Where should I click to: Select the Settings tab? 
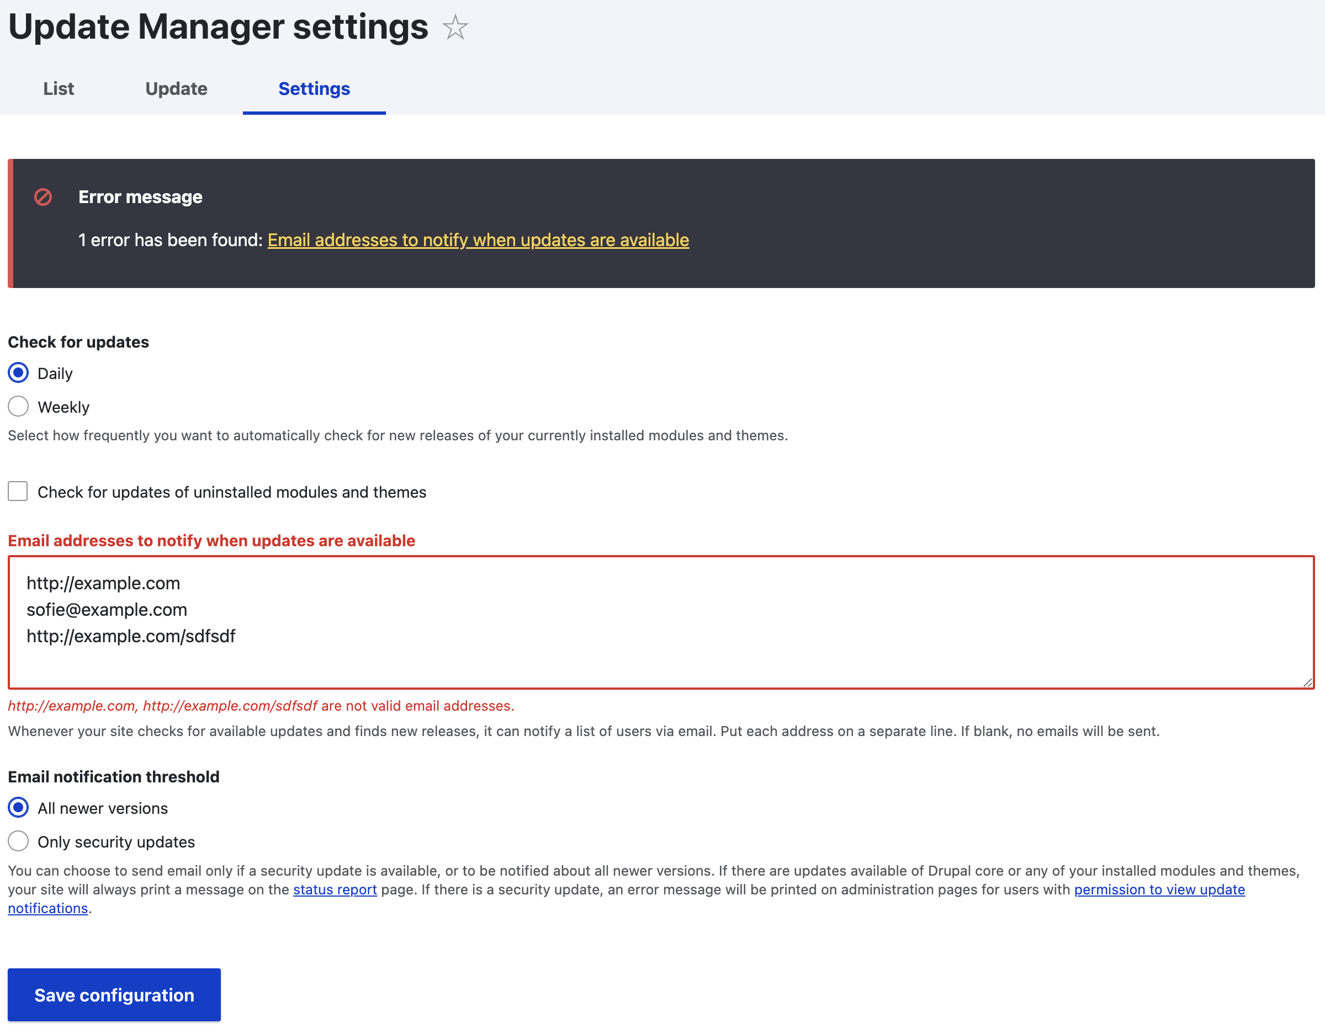(314, 88)
